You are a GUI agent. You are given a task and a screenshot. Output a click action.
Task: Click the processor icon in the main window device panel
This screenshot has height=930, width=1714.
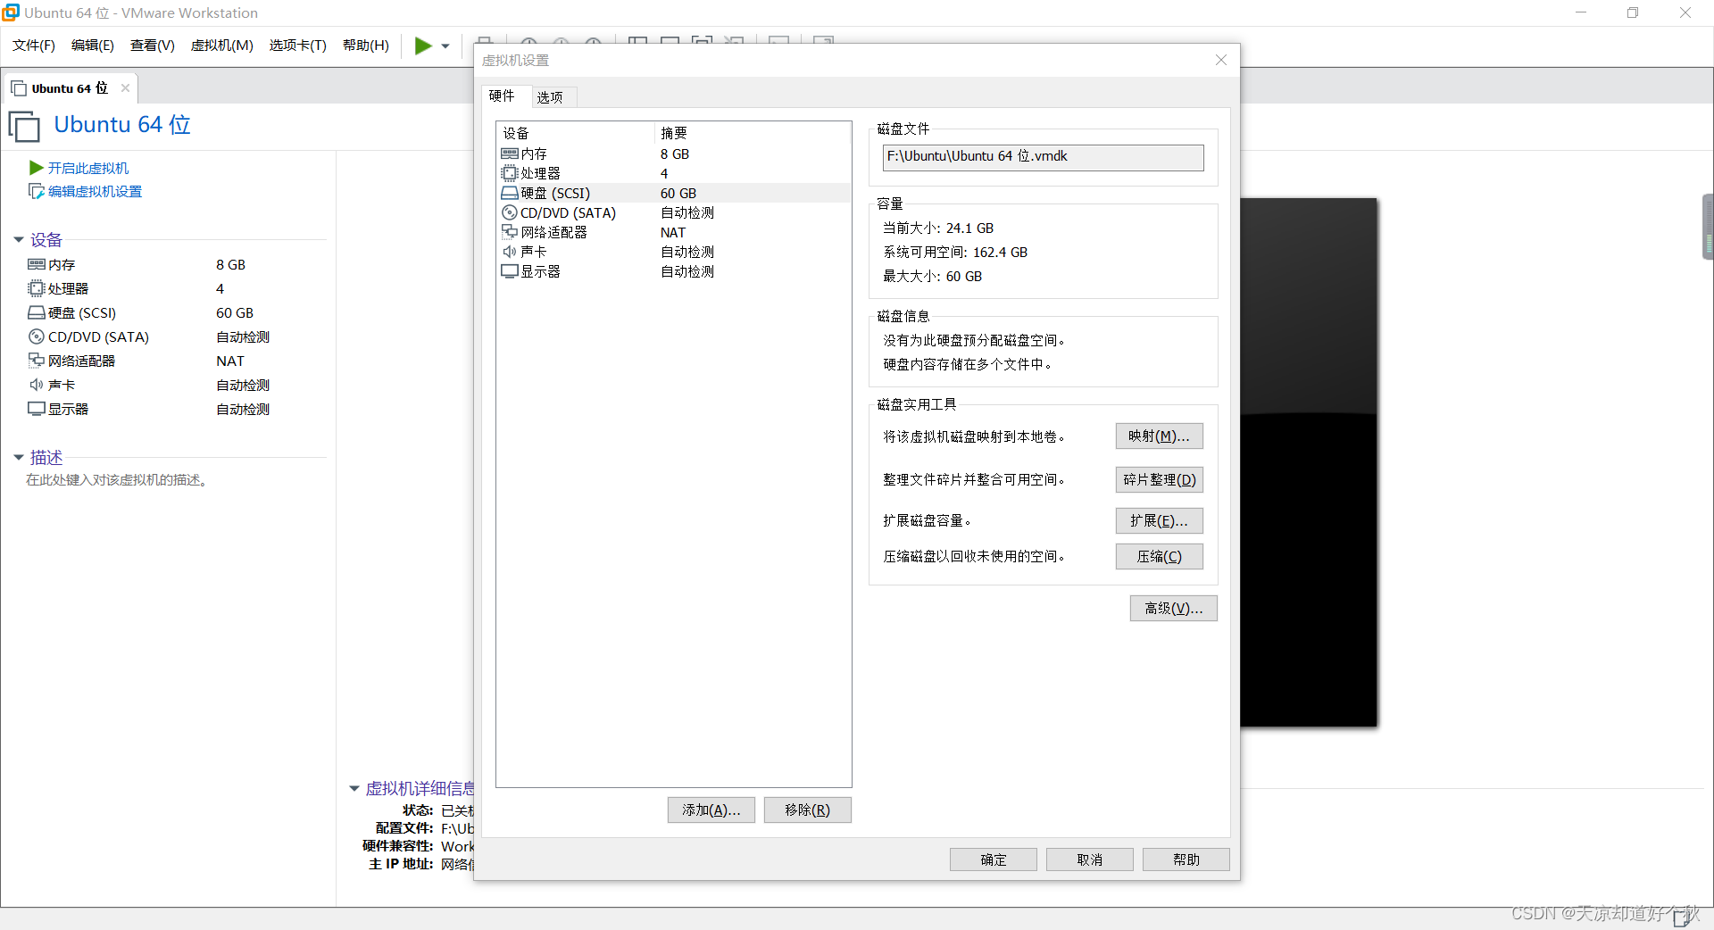click(x=37, y=288)
